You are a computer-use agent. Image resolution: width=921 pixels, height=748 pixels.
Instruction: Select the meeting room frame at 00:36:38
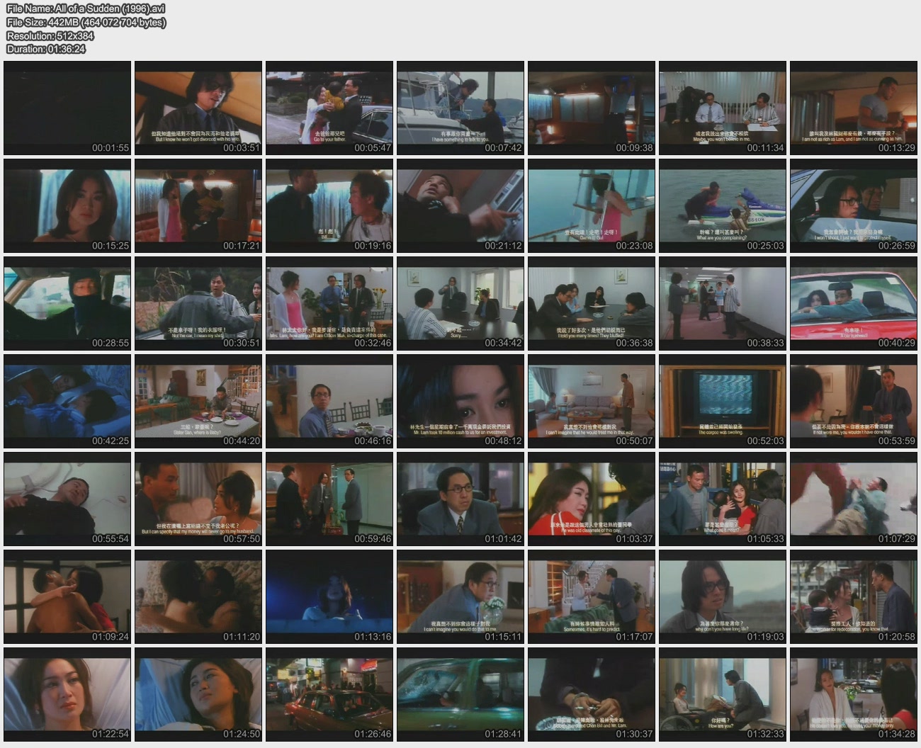pyautogui.click(x=591, y=303)
